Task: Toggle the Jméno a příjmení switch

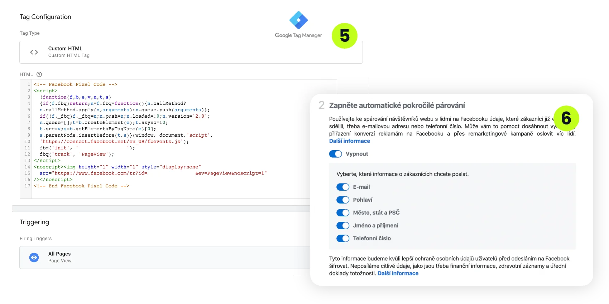Action: 343,226
